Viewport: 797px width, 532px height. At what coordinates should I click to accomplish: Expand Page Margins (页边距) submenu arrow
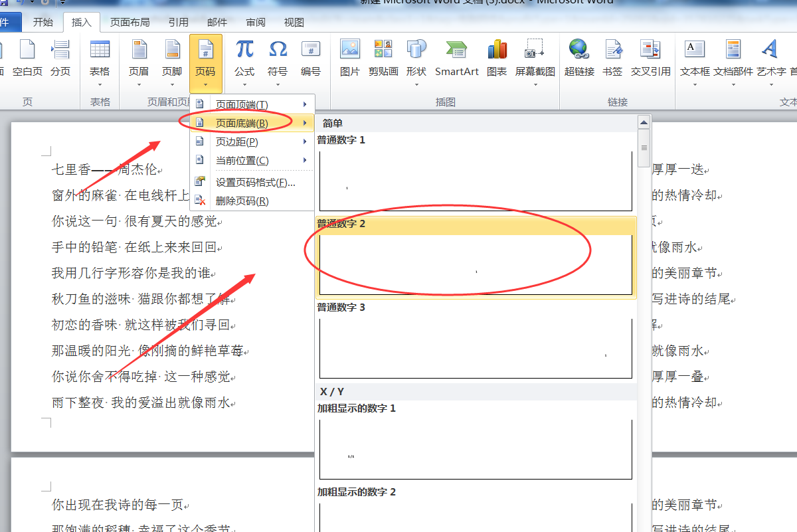(x=305, y=141)
